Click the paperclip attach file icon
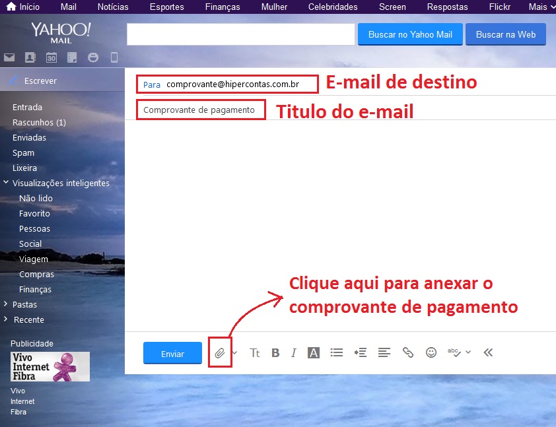The image size is (556, 427). tap(220, 353)
